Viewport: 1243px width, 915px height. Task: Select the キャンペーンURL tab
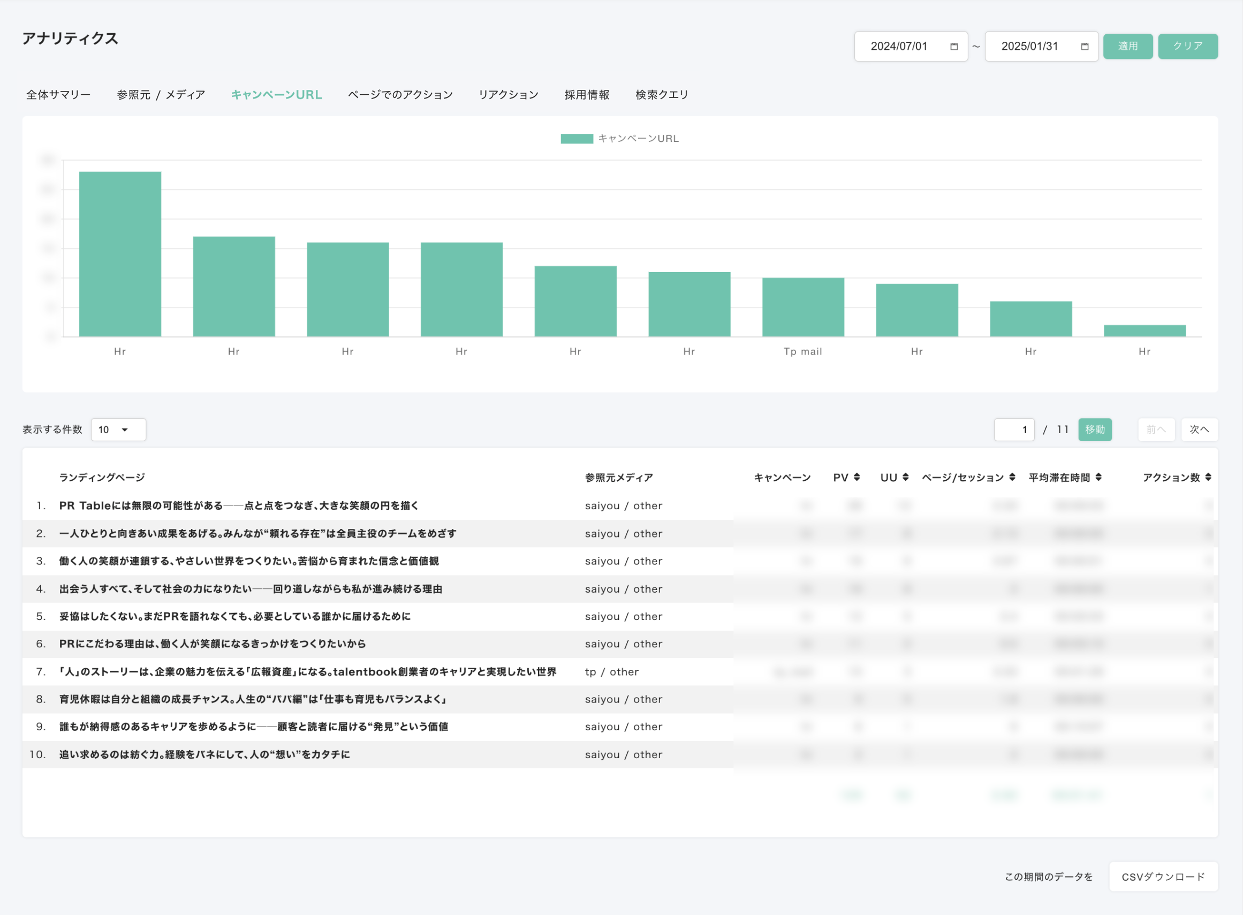click(276, 95)
